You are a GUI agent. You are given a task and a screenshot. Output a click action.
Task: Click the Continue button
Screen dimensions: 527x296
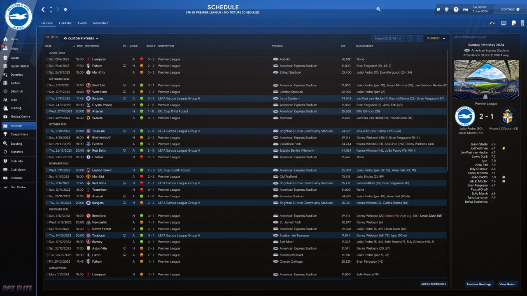[510, 9]
